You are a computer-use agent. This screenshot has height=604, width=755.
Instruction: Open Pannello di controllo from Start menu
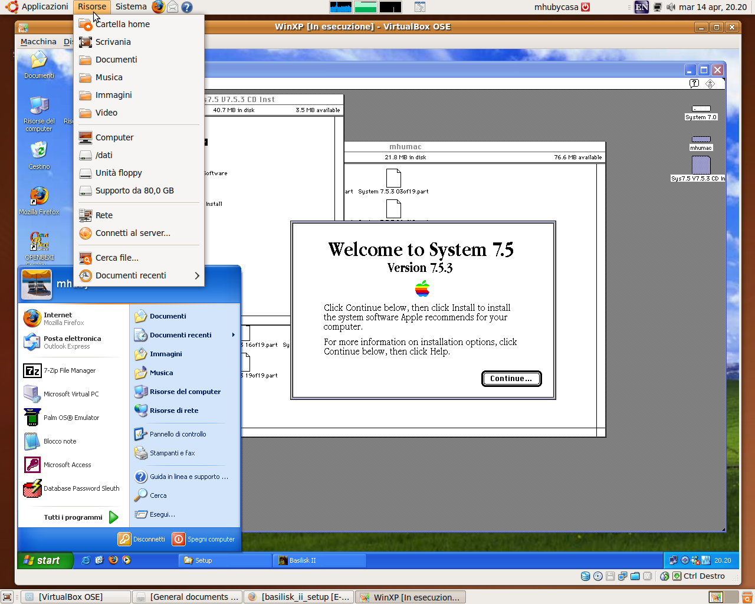[x=185, y=434]
